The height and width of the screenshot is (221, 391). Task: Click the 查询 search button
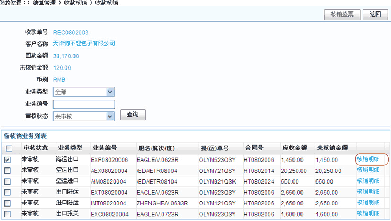pyautogui.click(x=132, y=115)
